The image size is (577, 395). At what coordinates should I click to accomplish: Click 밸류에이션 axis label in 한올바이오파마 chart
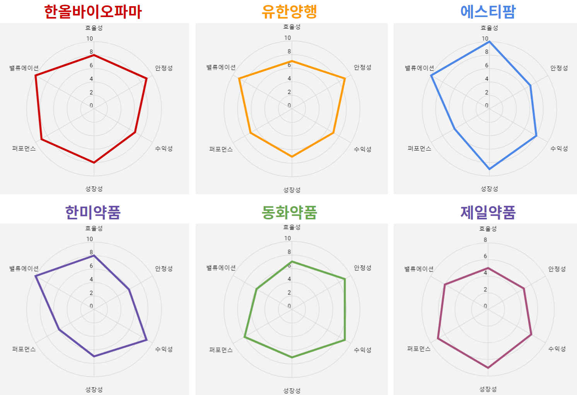24,68
